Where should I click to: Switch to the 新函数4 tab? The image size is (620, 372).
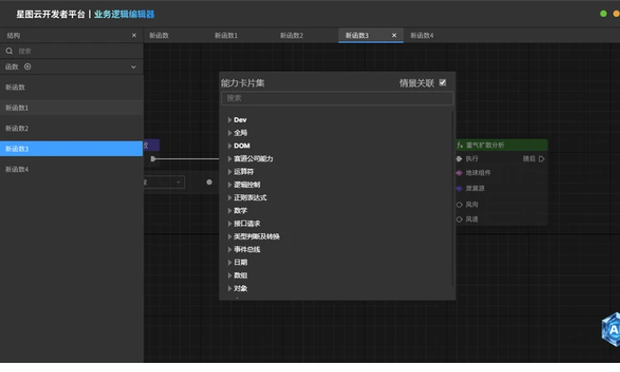(422, 36)
